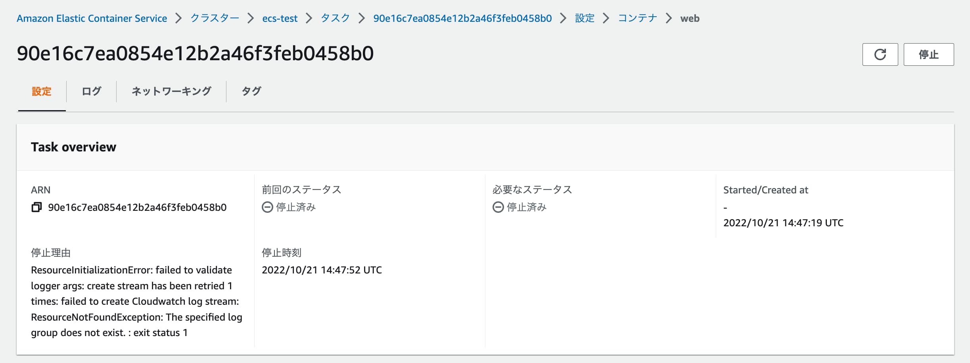The height and width of the screenshot is (363, 970).
Task: Click the Task overview panel header
Action: tap(485, 147)
